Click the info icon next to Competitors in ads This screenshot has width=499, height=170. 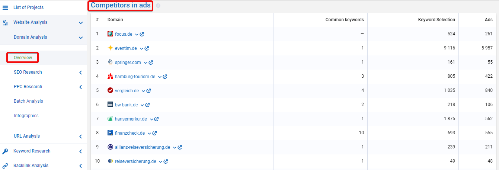pos(158,6)
